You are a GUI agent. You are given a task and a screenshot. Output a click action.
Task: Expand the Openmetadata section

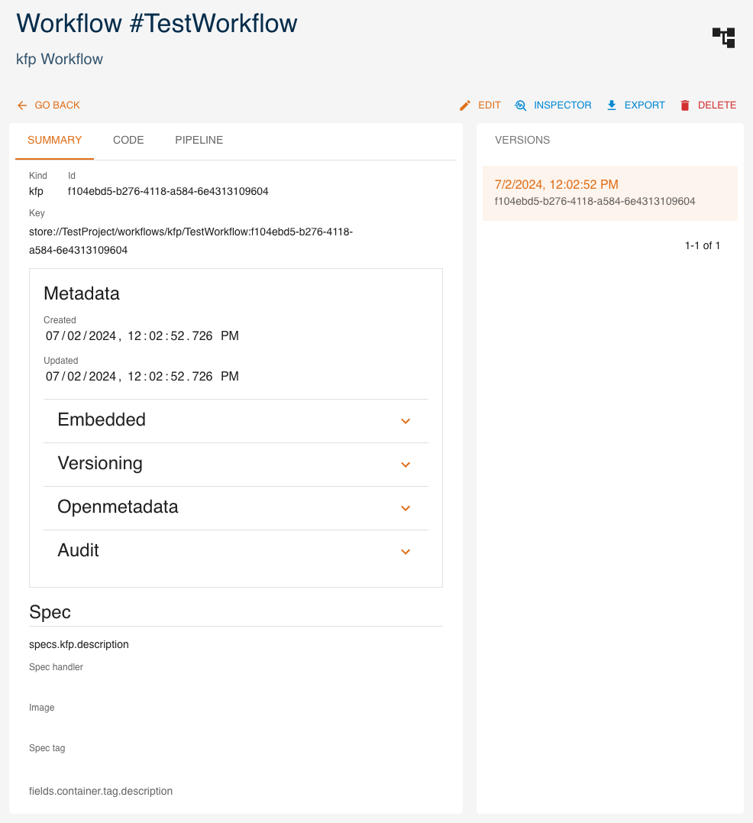tap(406, 508)
